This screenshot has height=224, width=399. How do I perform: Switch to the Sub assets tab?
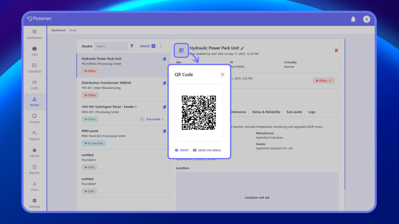pyautogui.click(x=294, y=112)
